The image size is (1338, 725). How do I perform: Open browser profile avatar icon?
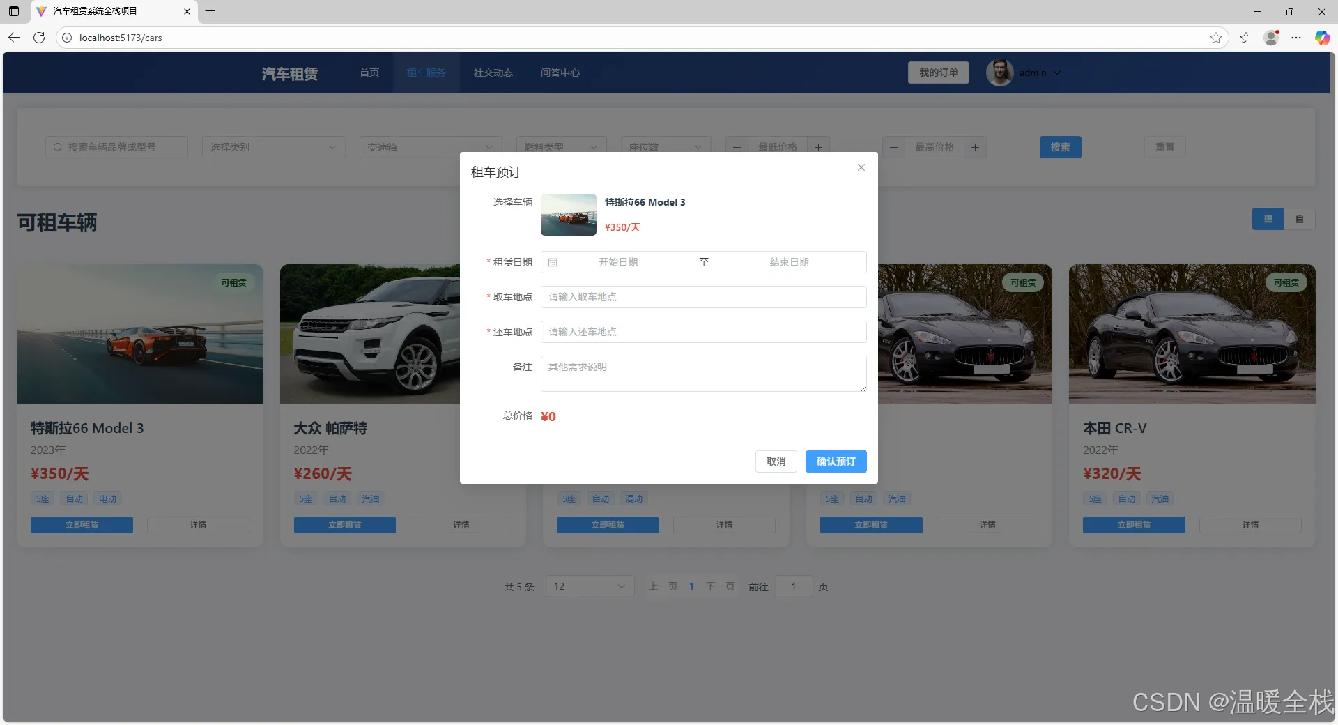(1271, 38)
